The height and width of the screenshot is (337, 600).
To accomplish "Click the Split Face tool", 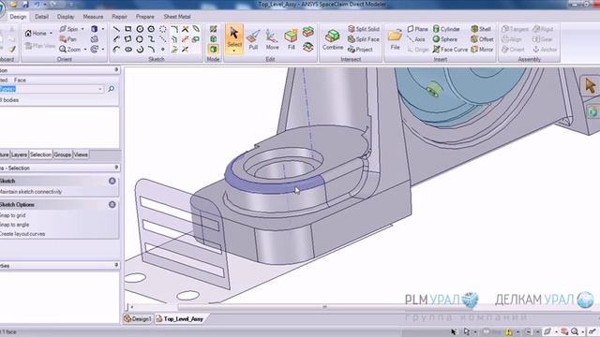I will pos(364,39).
